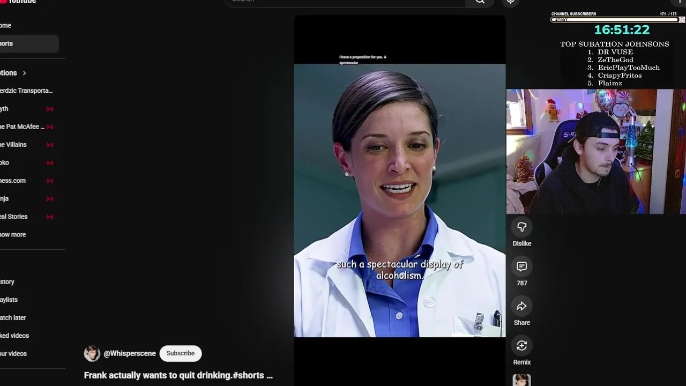Subscribe to the Whisperscene channel
The width and height of the screenshot is (686, 386).
point(180,353)
